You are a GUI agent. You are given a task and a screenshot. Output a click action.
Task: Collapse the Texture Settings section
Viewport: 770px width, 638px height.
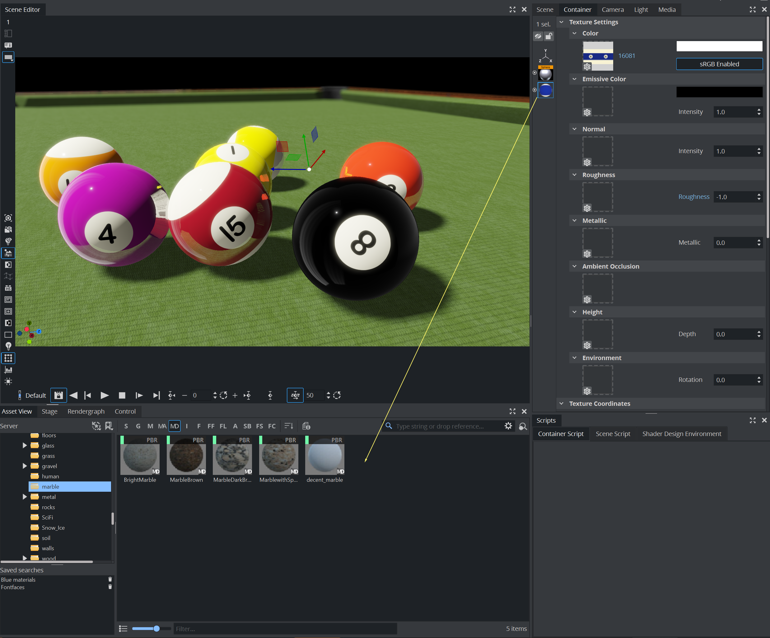coord(561,22)
